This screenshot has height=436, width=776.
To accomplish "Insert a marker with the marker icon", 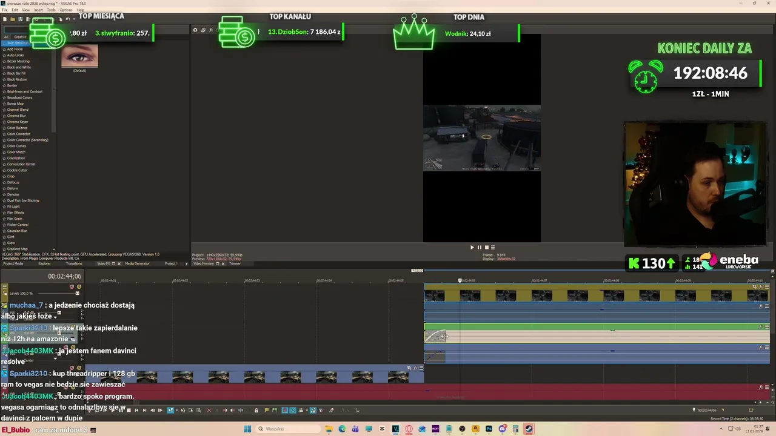I will [x=267, y=410].
